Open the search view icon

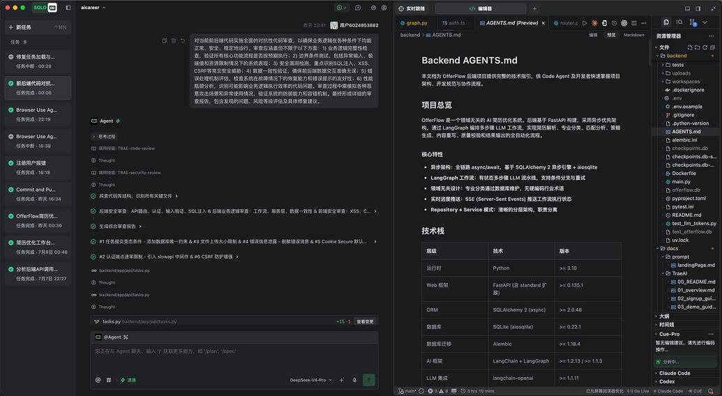[679, 22]
